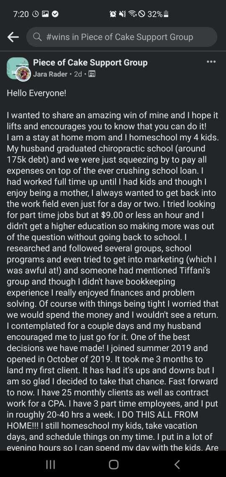Image resolution: width=226 pixels, height=477 pixels.
Task: Tap the battery icon in the status bar
Action: pos(166,14)
